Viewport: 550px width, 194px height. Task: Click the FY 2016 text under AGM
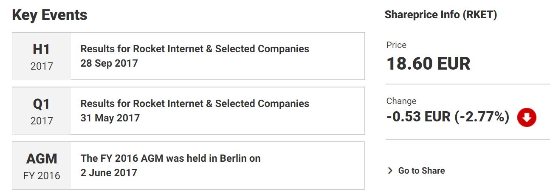coord(42,175)
